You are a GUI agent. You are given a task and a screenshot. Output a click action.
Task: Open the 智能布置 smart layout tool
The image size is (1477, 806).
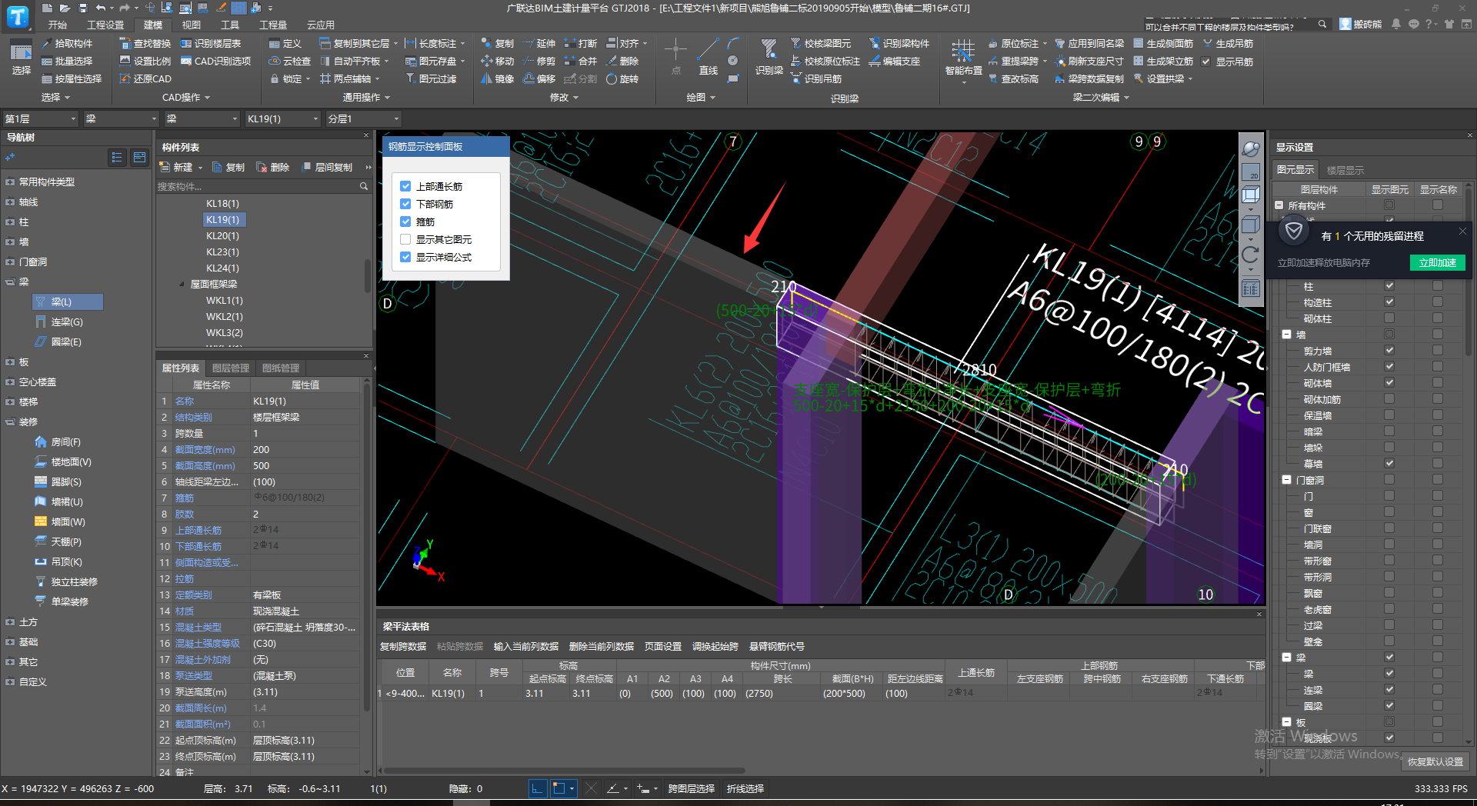pyautogui.click(x=963, y=60)
